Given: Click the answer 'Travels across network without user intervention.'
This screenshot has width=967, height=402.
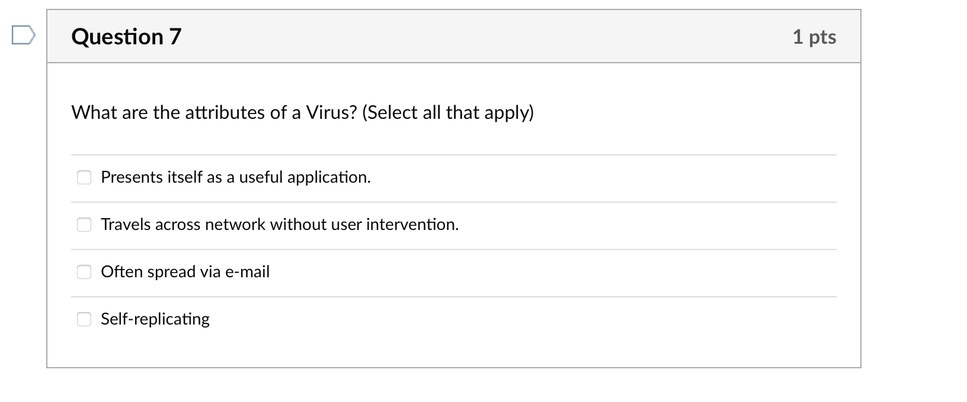Looking at the screenshot, I should click(280, 225).
